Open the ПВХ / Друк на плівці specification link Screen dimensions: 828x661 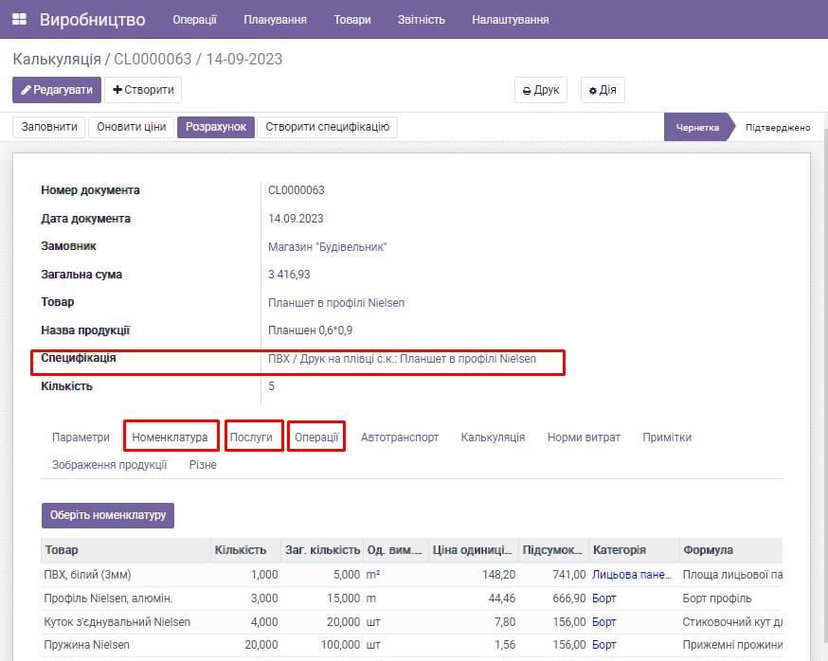click(403, 359)
